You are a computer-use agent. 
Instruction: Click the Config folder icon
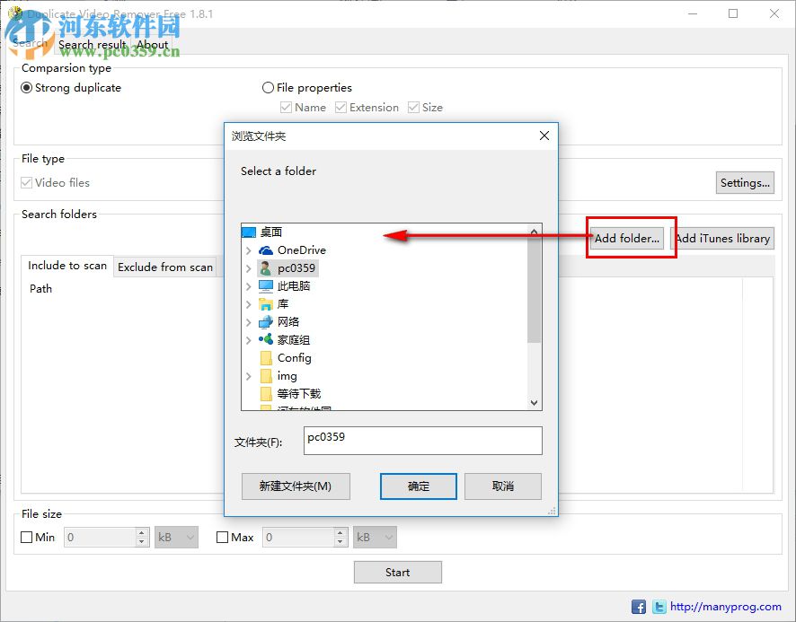(266, 357)
